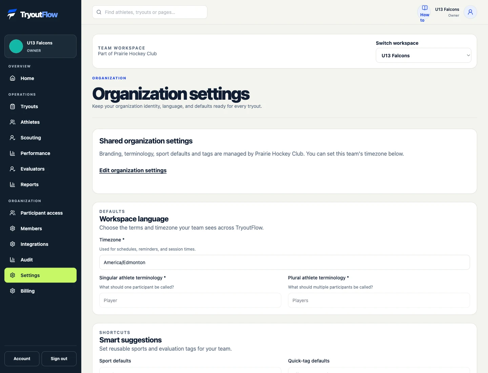Click the teal U13 Falcons avatar circle
This screenshot has height=373, width=488.
coord(16,46)
